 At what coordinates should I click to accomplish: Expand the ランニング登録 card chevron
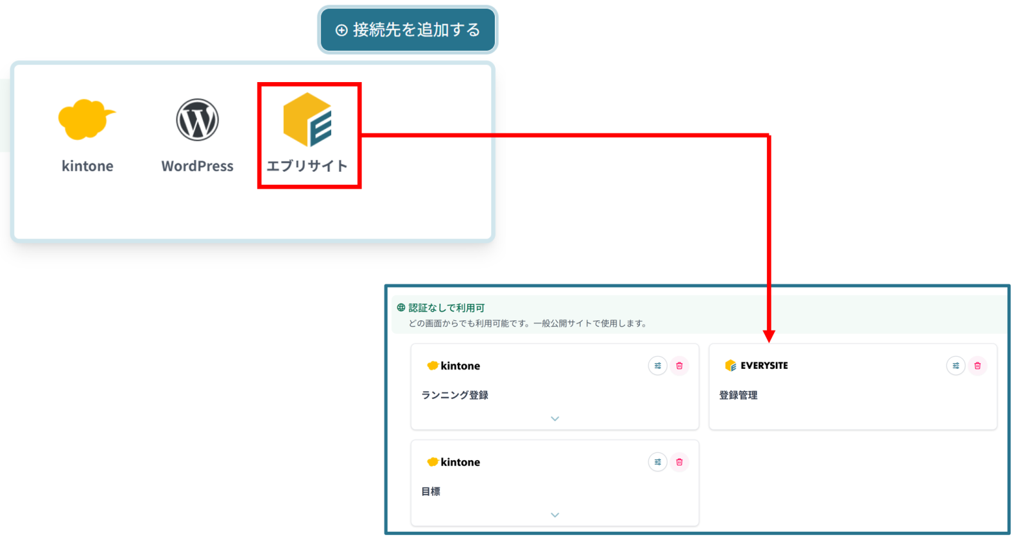[555, 419]
